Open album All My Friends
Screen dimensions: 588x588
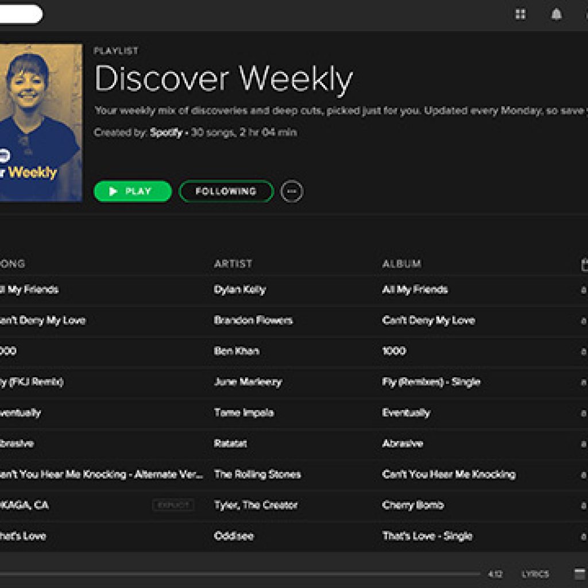point(415,290)
